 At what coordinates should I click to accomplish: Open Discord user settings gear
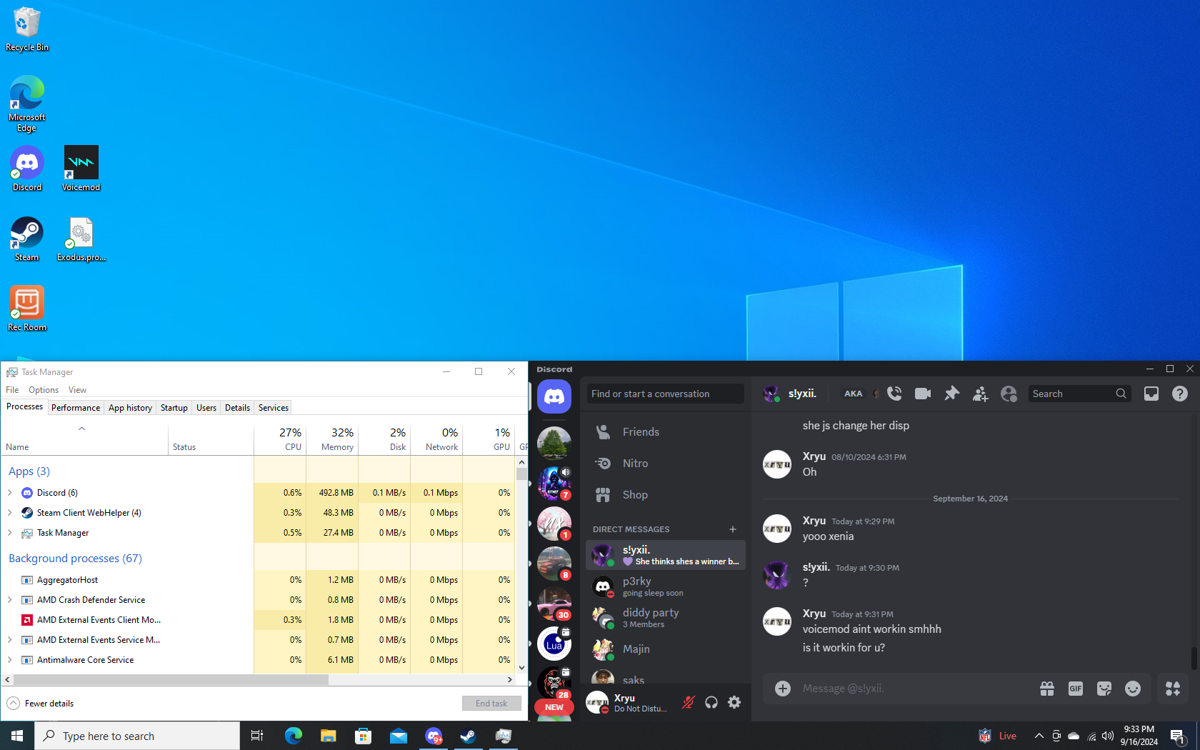(x=734, y=702)
